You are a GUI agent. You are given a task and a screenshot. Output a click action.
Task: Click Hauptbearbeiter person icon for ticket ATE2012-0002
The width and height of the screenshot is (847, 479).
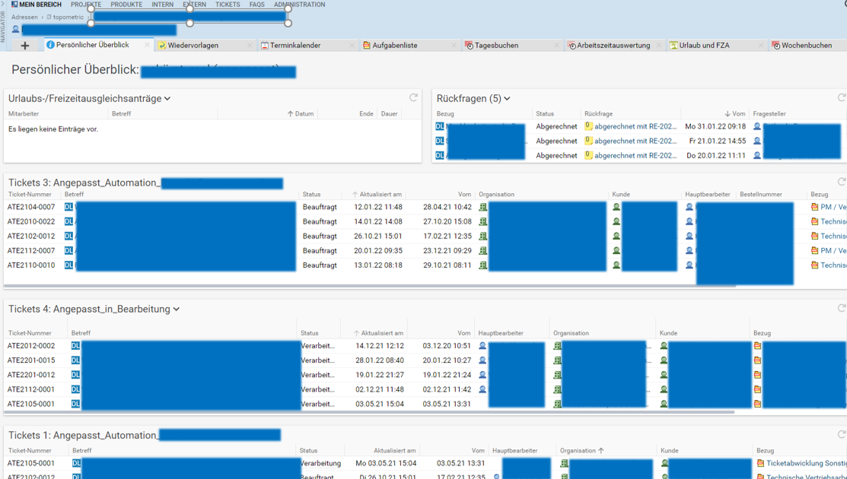(x=482, y=346)
